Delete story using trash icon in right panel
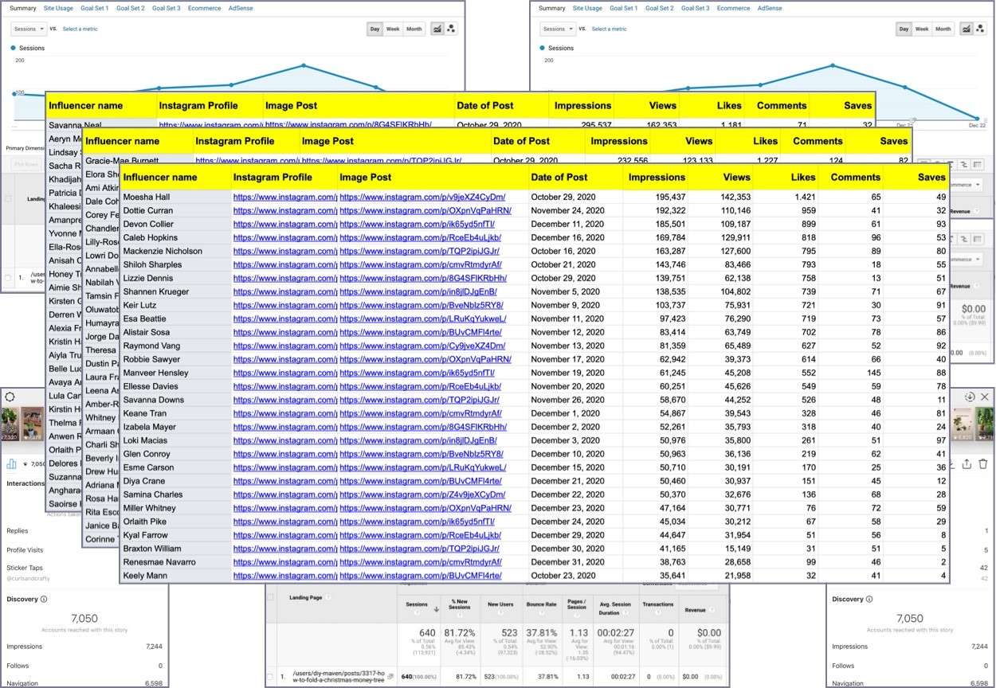The width and height of the screenshot is (996, 688). tap(984, 463)
